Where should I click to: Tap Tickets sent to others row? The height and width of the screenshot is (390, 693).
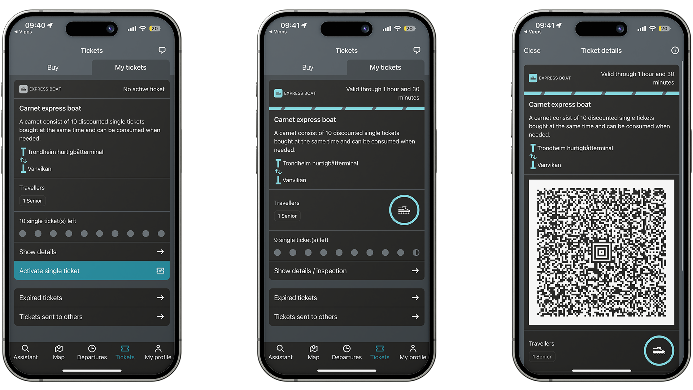click(92, 317)
